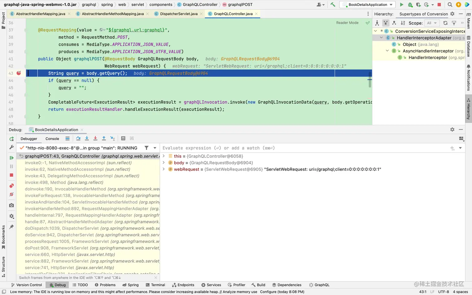The image size is (472, 295).
Task: Open Hierarchy panel gear settings
Action: coord(452,14)
